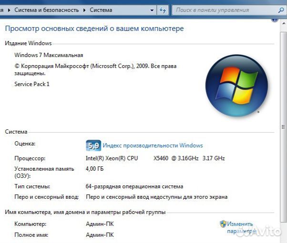Expand the breadcrumb arrow after Система
Image resolution: width=287 pixels, height=243 pixels.
click(x=117, y=10)
